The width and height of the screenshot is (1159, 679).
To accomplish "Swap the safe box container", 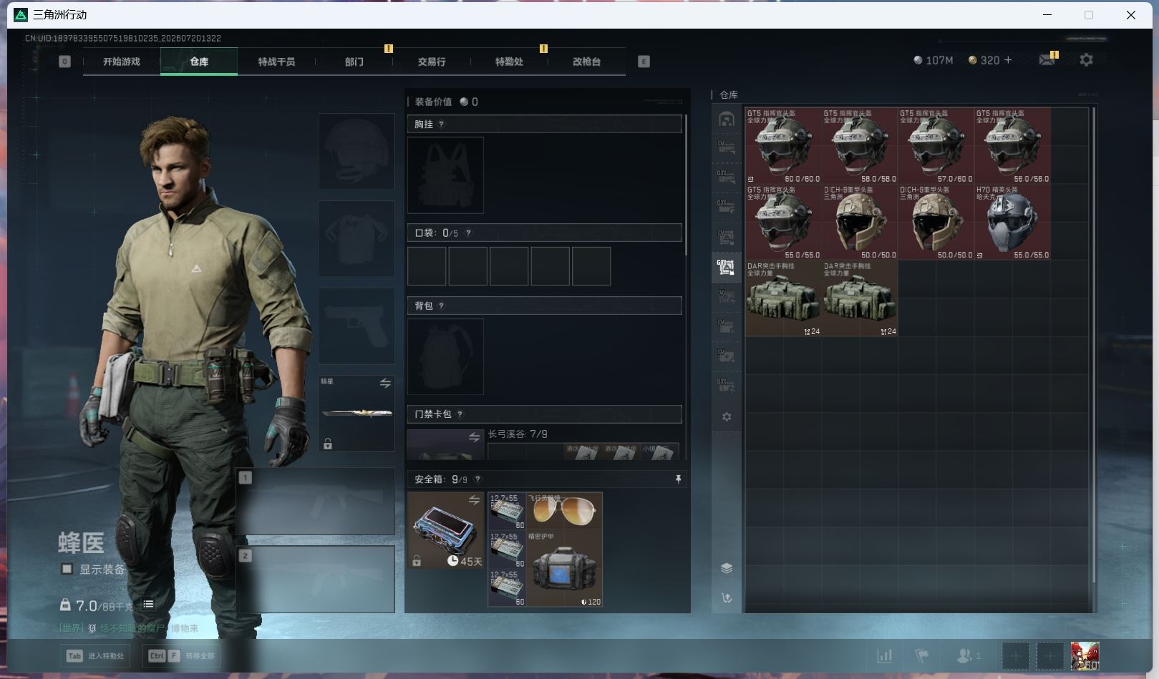I will (474, 499).
